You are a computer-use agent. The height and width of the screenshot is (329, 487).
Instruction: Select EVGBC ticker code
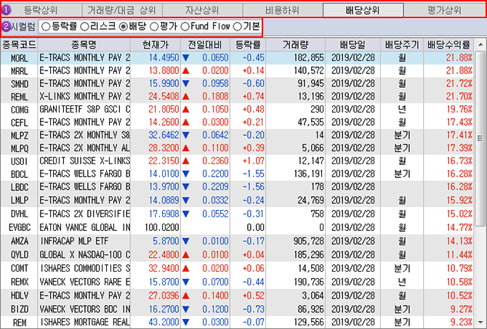point(19,228)
